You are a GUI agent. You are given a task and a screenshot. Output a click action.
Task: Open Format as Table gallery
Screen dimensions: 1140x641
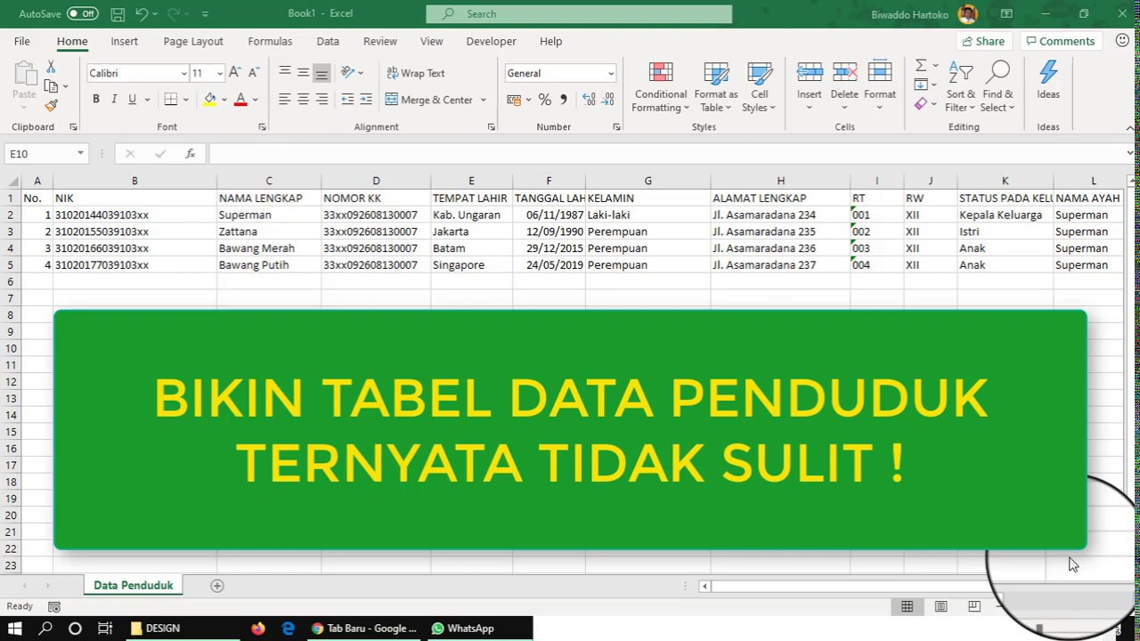(x=716, y=87)
